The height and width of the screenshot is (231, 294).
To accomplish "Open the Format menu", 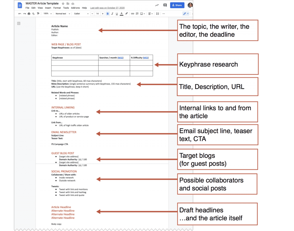I will pos(57,8).
